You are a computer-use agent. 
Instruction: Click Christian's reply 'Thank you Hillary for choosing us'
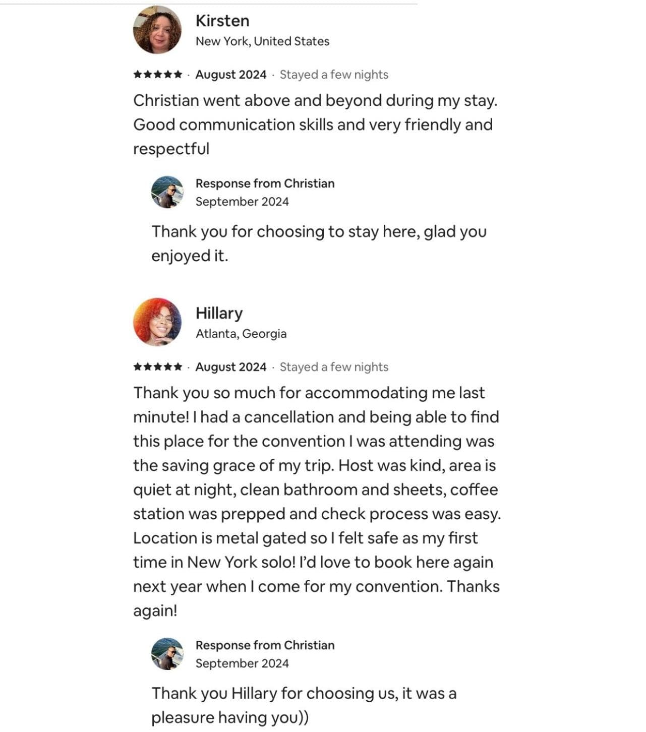(304, 705)
